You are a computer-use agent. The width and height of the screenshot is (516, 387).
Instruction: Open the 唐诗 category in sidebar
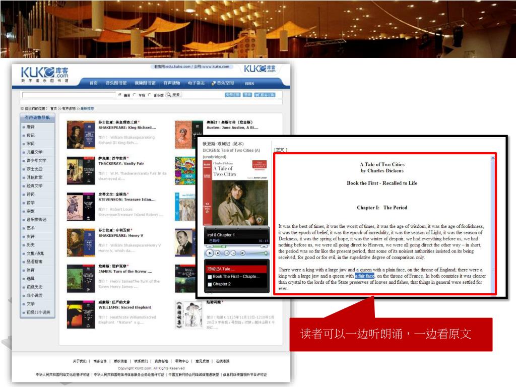click(31, 126)
